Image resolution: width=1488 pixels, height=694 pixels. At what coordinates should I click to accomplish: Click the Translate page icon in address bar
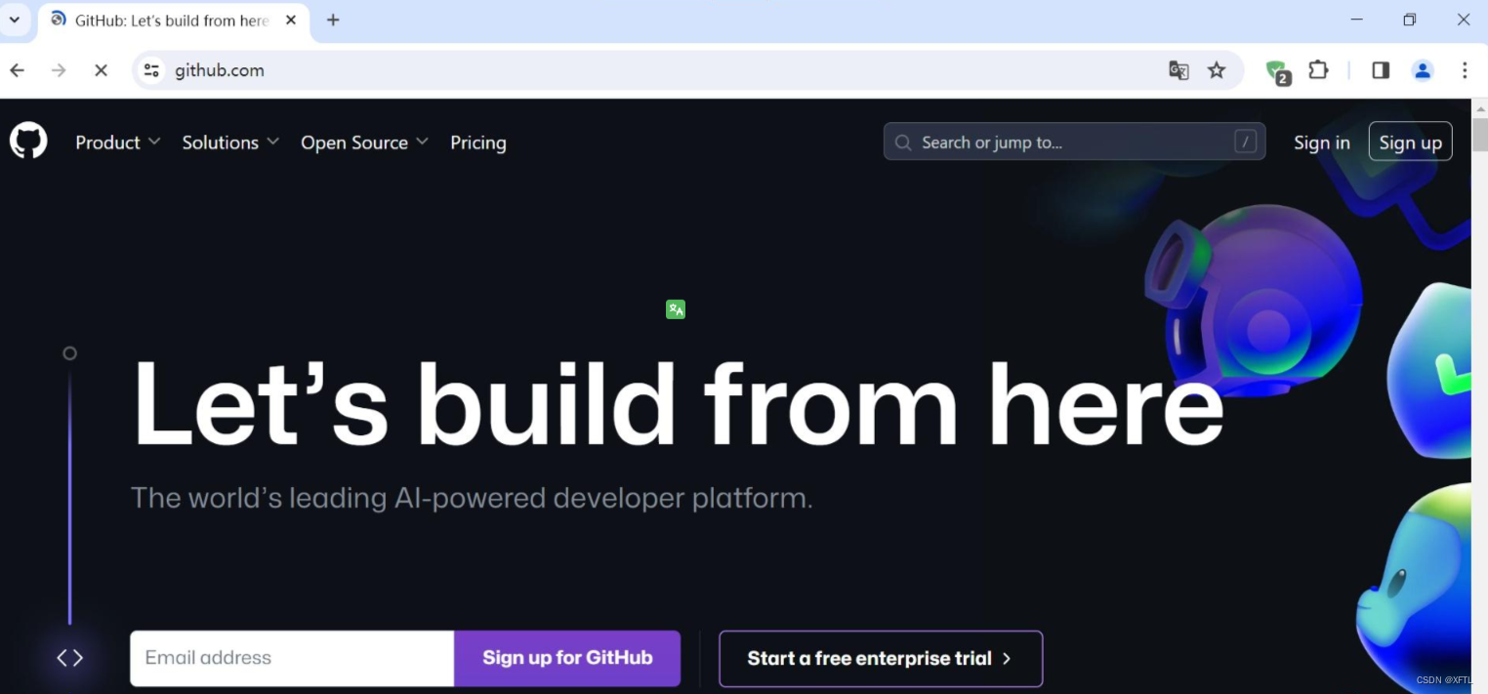pyautogui.click(x=1178, y=70)
